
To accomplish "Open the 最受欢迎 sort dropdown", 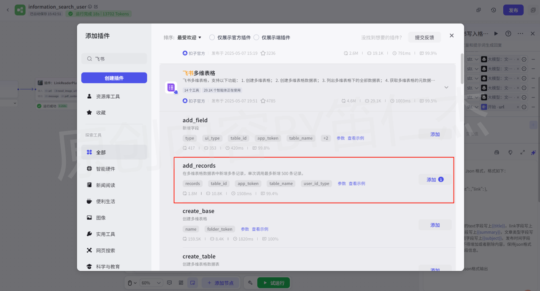I will (x=189, y=38).
